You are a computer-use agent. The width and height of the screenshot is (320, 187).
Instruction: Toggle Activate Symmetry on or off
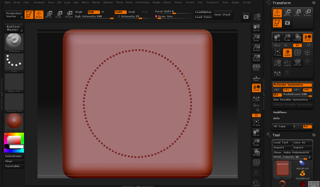coord(292,85)
